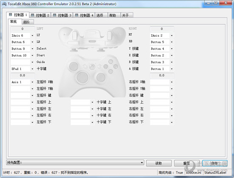234x178 pixels.
Task: Click the TocaEdit controller icon in title bar
Action: click(x=4, y=4)
